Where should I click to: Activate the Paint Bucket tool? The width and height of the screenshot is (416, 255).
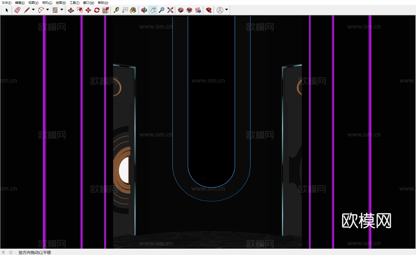coord(133,10)
